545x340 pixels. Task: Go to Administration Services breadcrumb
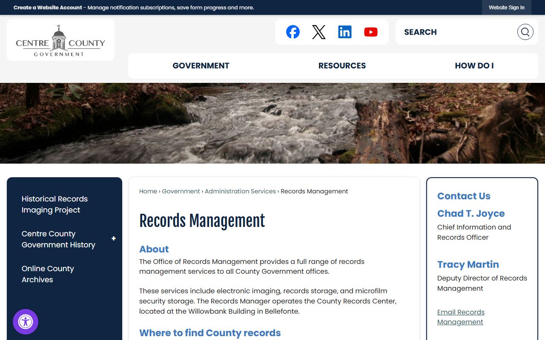click(240, 191)
